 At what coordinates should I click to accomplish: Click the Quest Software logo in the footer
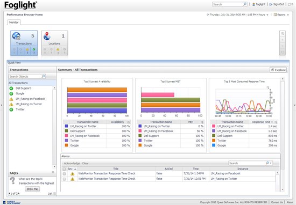pyautogui.click(x=12, y=202)
